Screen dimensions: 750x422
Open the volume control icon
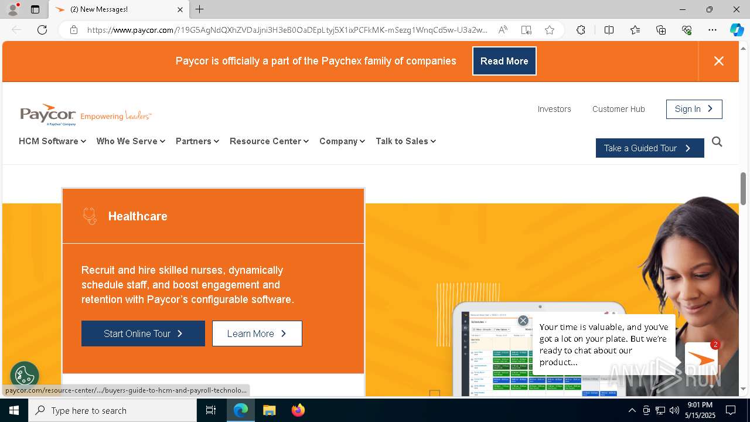point(674,410)
